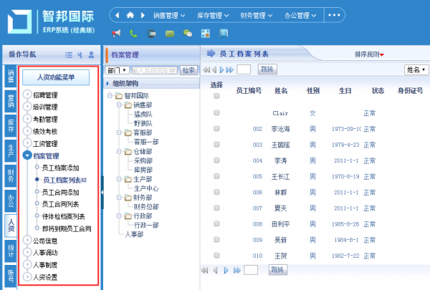Toggle the select-all checkbox under 选择
Image resolution: width=430 pixels, height=290 pixels.
(x=216, y=96)
